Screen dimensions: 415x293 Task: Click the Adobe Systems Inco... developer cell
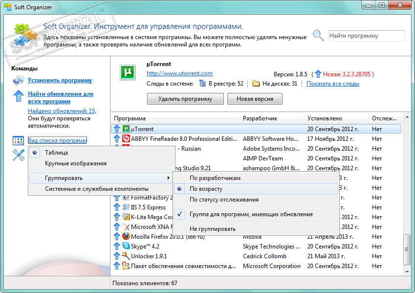[271, 149]
